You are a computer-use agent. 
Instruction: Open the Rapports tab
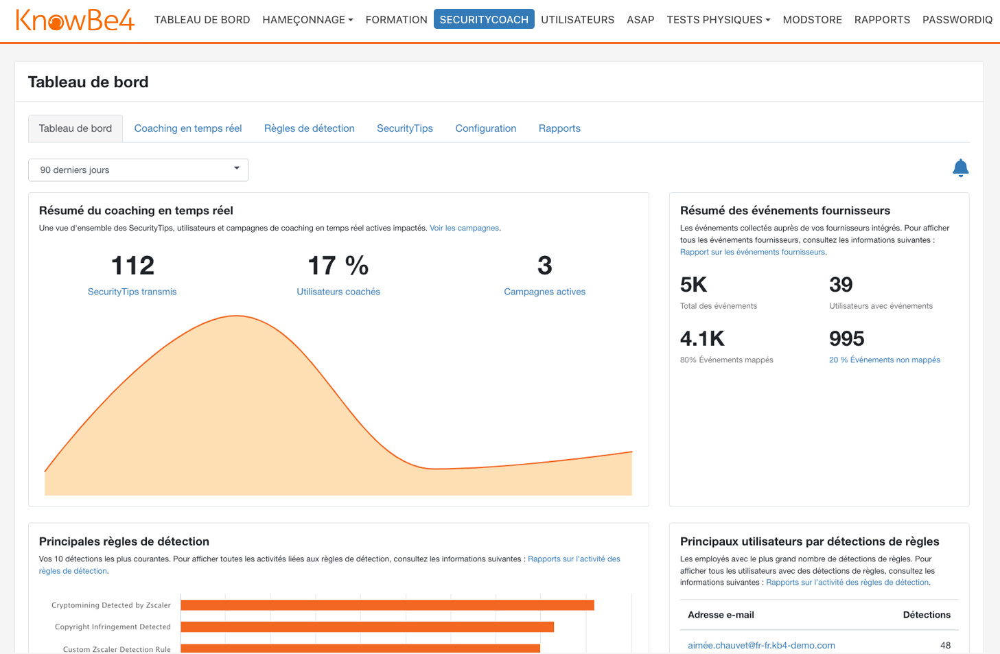[559, 128]
